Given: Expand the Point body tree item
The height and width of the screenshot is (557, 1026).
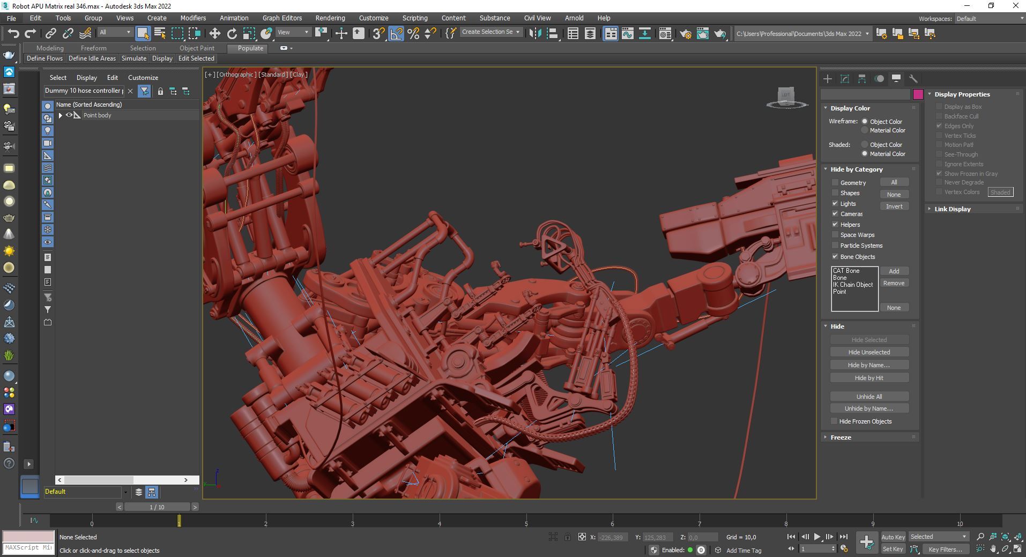Looking at the screenshot, I should [x=60, y=115].
